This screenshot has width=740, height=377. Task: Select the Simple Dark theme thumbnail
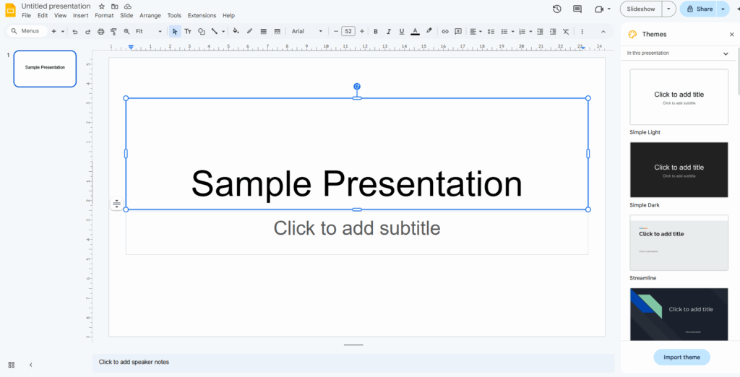click(x=679, y=170)
